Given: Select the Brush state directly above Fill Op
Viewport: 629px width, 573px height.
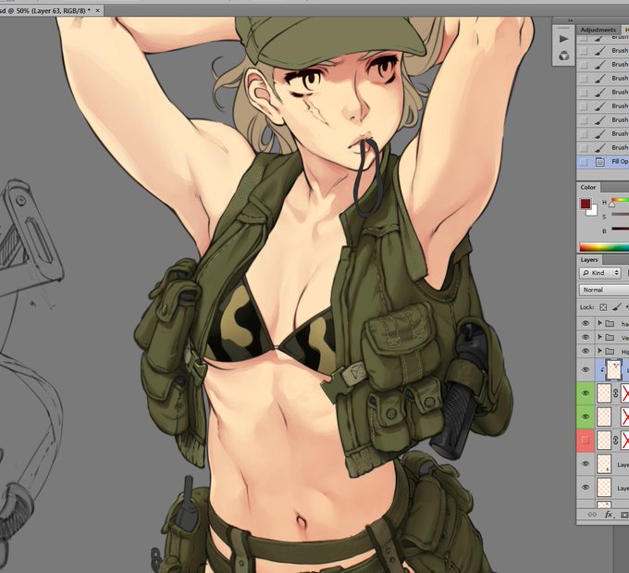Looking at the screenshot, I should (x=603, y=148).
